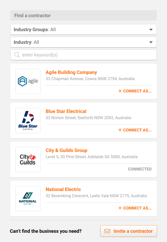This screenshot has height=242, width=167.
Task: Click the Invite a contractor button
Action: click(128, 231)
